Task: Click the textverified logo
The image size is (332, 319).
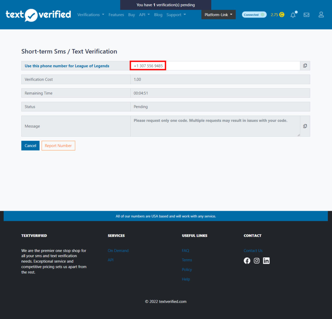Action: pyautogui.click(x=38, y=15)
